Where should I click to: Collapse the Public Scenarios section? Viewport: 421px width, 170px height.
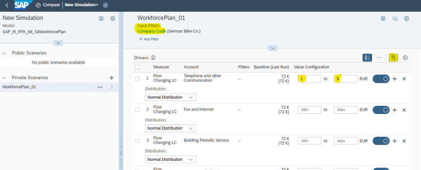click(5, 53)
